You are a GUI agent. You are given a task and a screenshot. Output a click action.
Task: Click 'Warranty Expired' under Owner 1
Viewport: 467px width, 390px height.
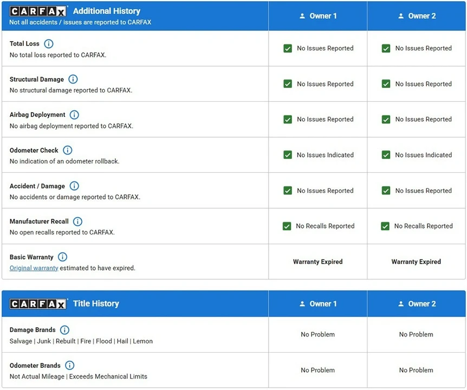318,262
